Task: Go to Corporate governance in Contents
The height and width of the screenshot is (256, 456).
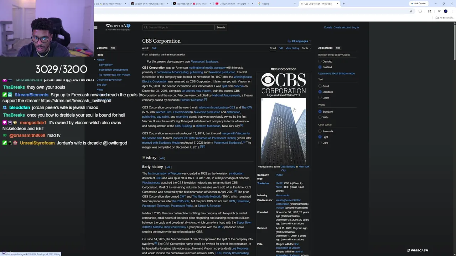Action: [109, 80]
